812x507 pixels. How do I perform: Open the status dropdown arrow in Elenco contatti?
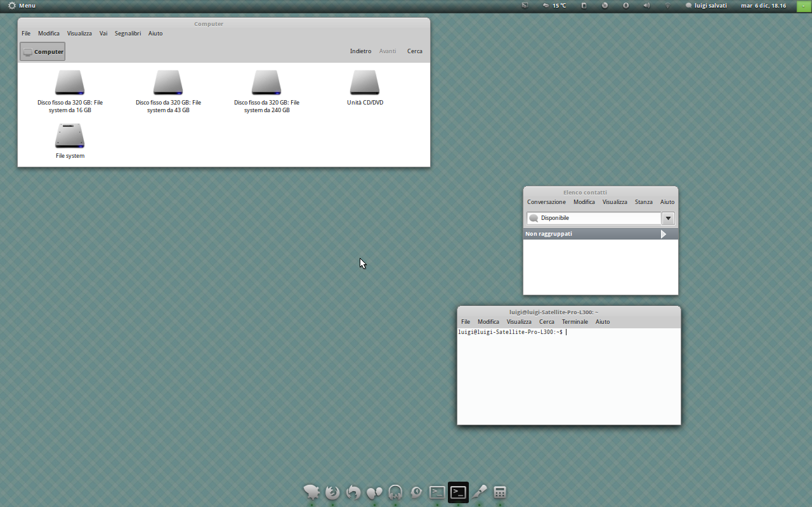coord(668,218)
